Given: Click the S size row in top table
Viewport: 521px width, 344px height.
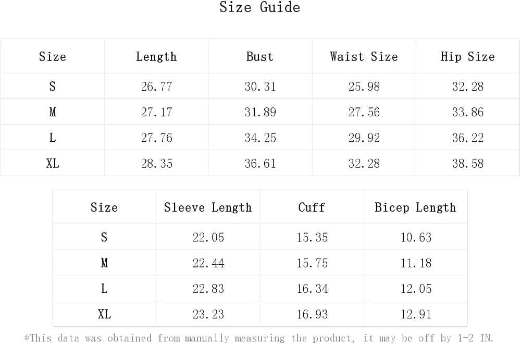Looking at the screenshot, I should coord(260,87).
